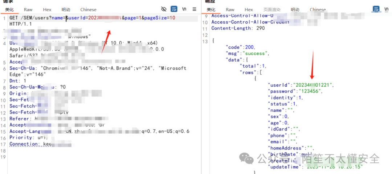392x174 pixels.
Task: Click the "updateTime" line in response
Action: pyautogui.click(x=315, y=167)
